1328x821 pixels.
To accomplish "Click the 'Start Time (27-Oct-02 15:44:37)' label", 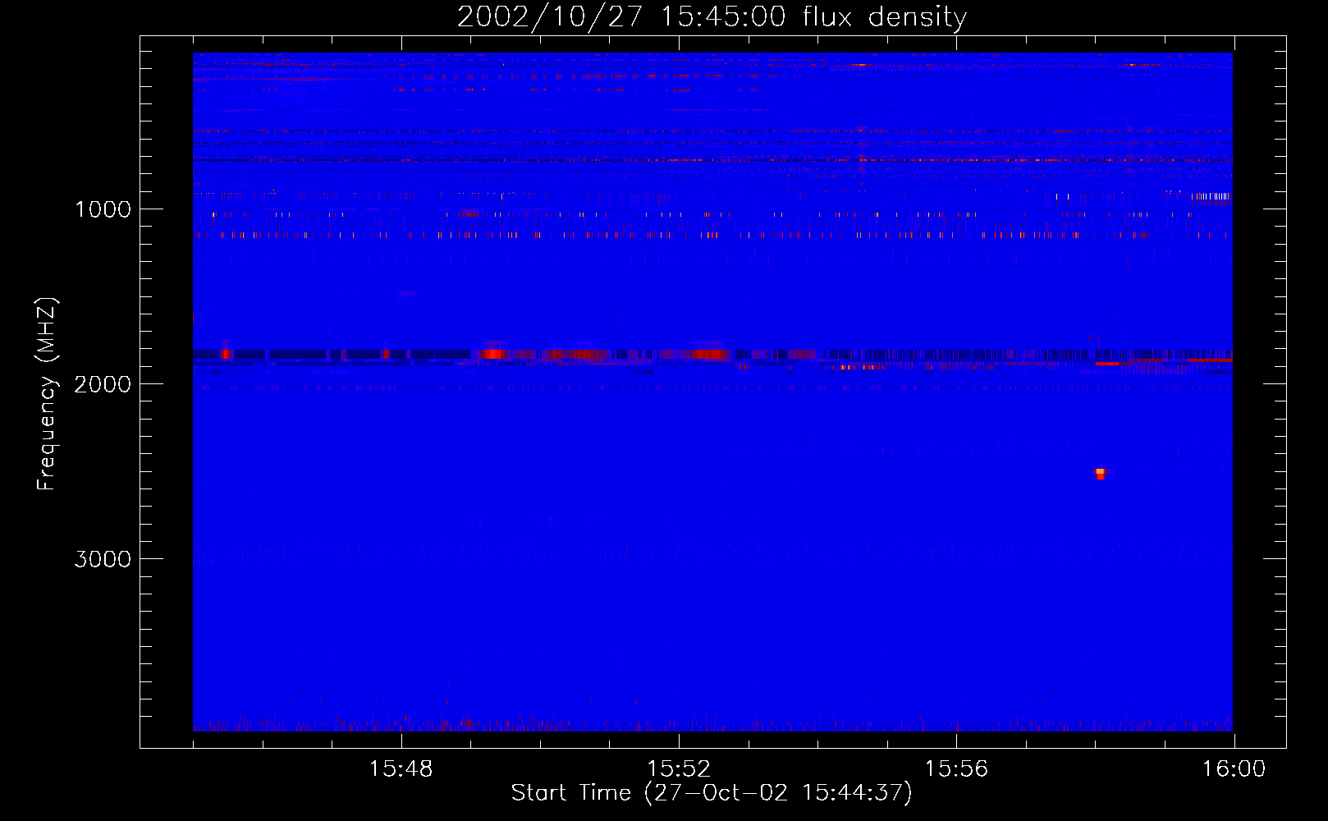I will coord(712,792).
